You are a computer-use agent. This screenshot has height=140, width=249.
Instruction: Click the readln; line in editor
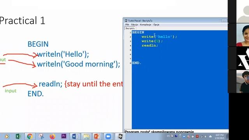[150, 45]
